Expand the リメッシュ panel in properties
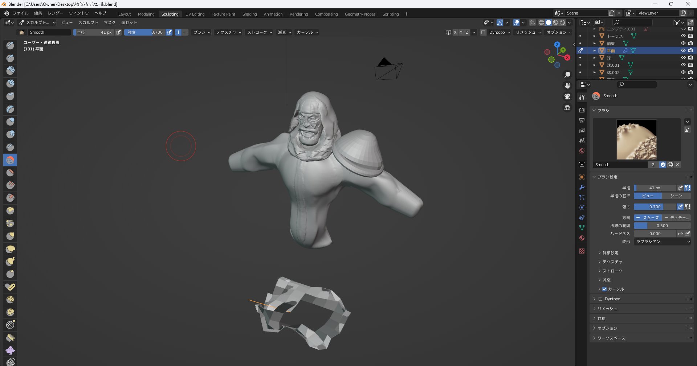Image resolution: width=697 pixels, height=366 pixels. tap(607, 309)
